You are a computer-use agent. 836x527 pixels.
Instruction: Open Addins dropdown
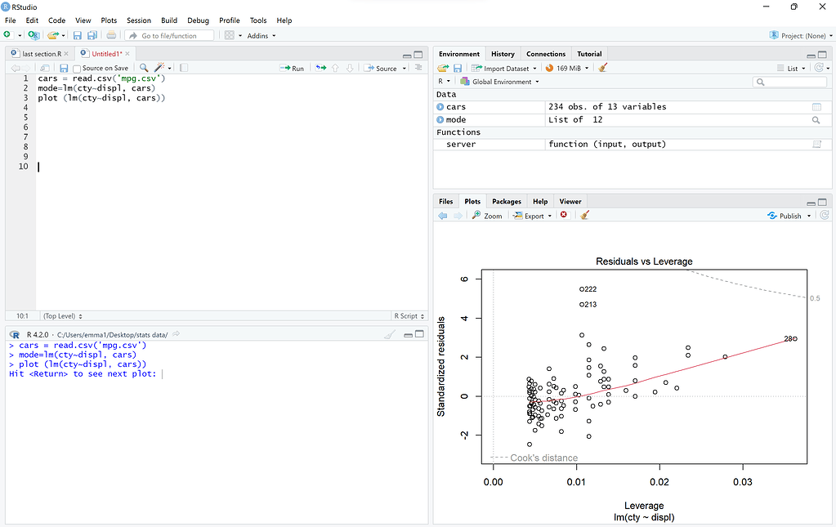[262, 36]
